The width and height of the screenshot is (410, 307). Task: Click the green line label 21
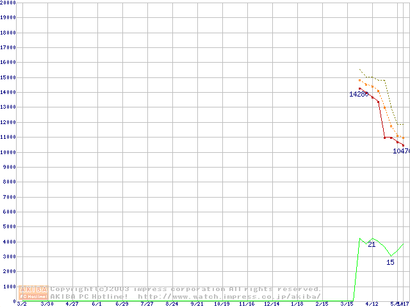coord(372,245)
